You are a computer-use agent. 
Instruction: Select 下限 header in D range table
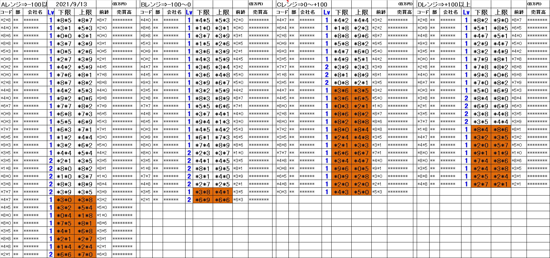tap(481, 12)
